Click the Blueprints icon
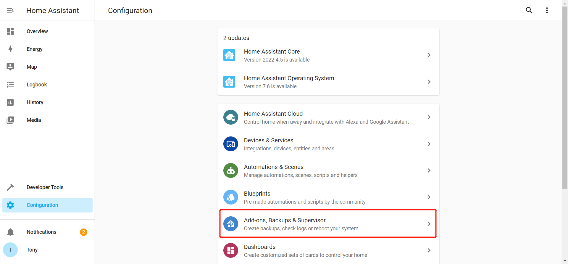This screenshot has height=264, width=568. point(231,197)
